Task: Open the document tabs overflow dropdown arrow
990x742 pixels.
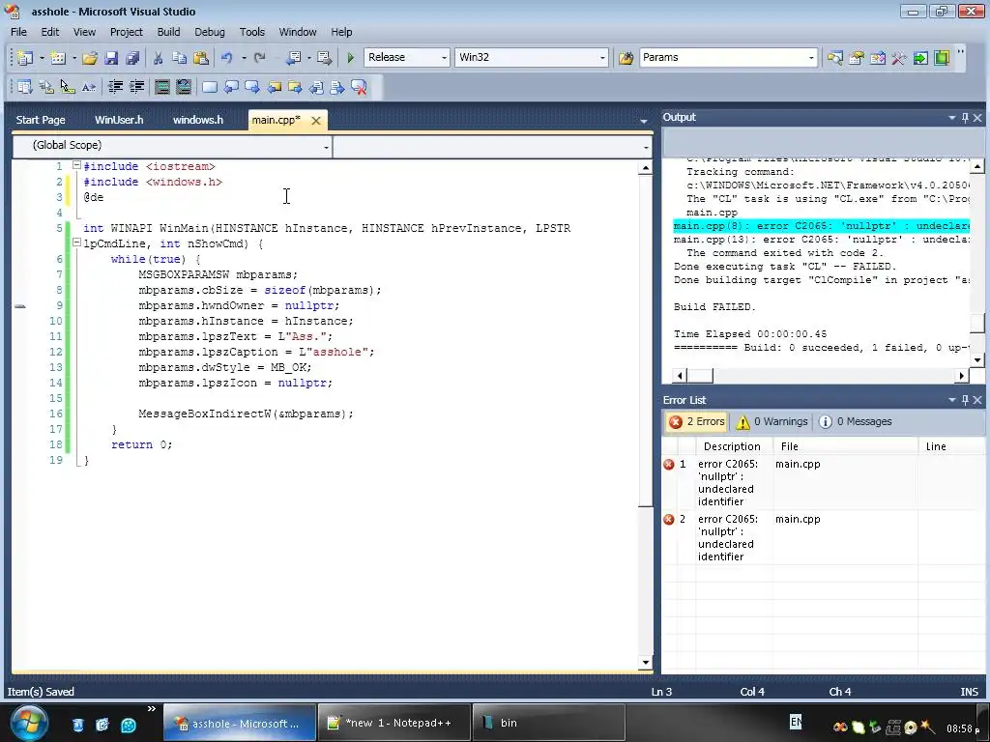Action: click(x=643, y=121)
